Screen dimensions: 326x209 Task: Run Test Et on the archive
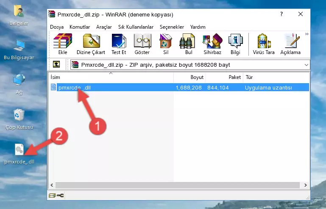(119, 44)
